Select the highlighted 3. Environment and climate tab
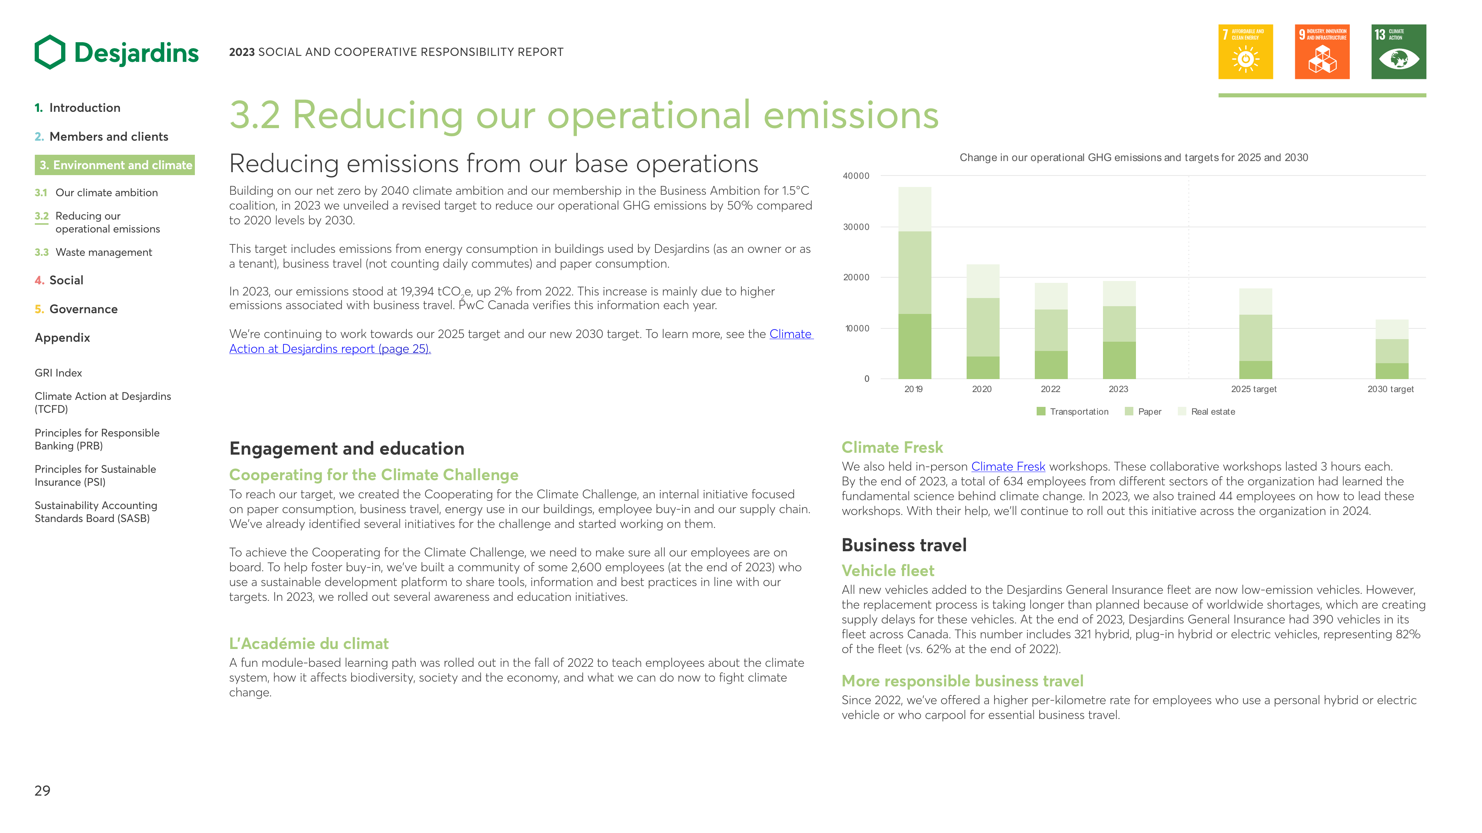 point(115,165)
